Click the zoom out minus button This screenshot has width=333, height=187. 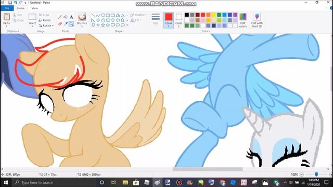(x=302, y=175)
